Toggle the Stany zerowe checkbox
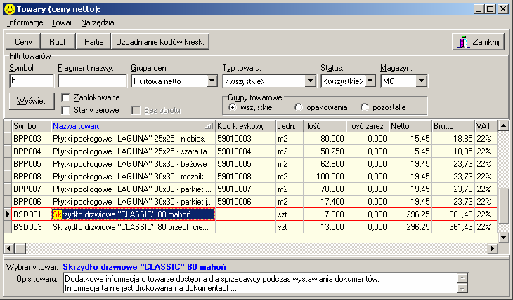 pyautogui.click(x=66, y=110)
